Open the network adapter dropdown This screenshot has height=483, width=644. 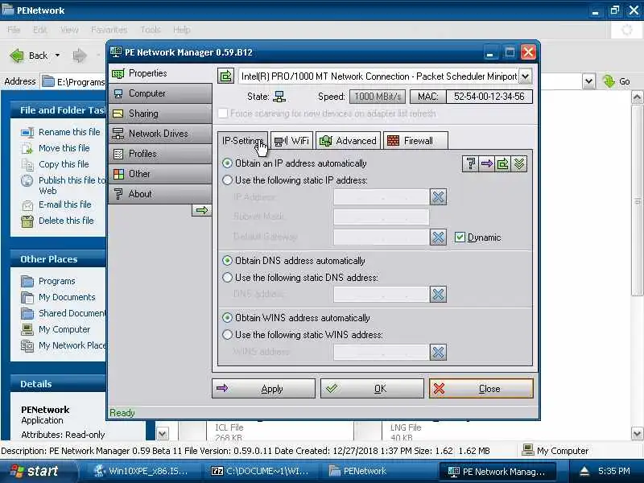[526, 76]
